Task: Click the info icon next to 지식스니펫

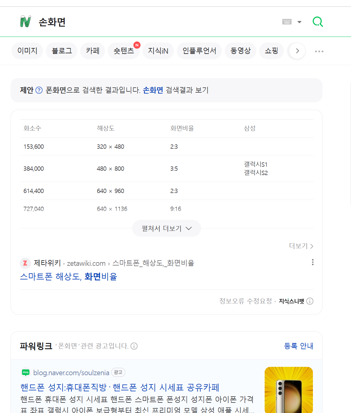Action: click(310, 301)
